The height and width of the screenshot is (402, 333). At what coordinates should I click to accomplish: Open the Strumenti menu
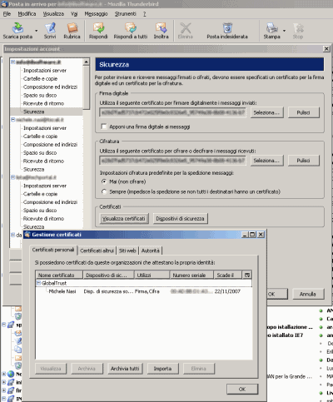(x=126, y=14)
